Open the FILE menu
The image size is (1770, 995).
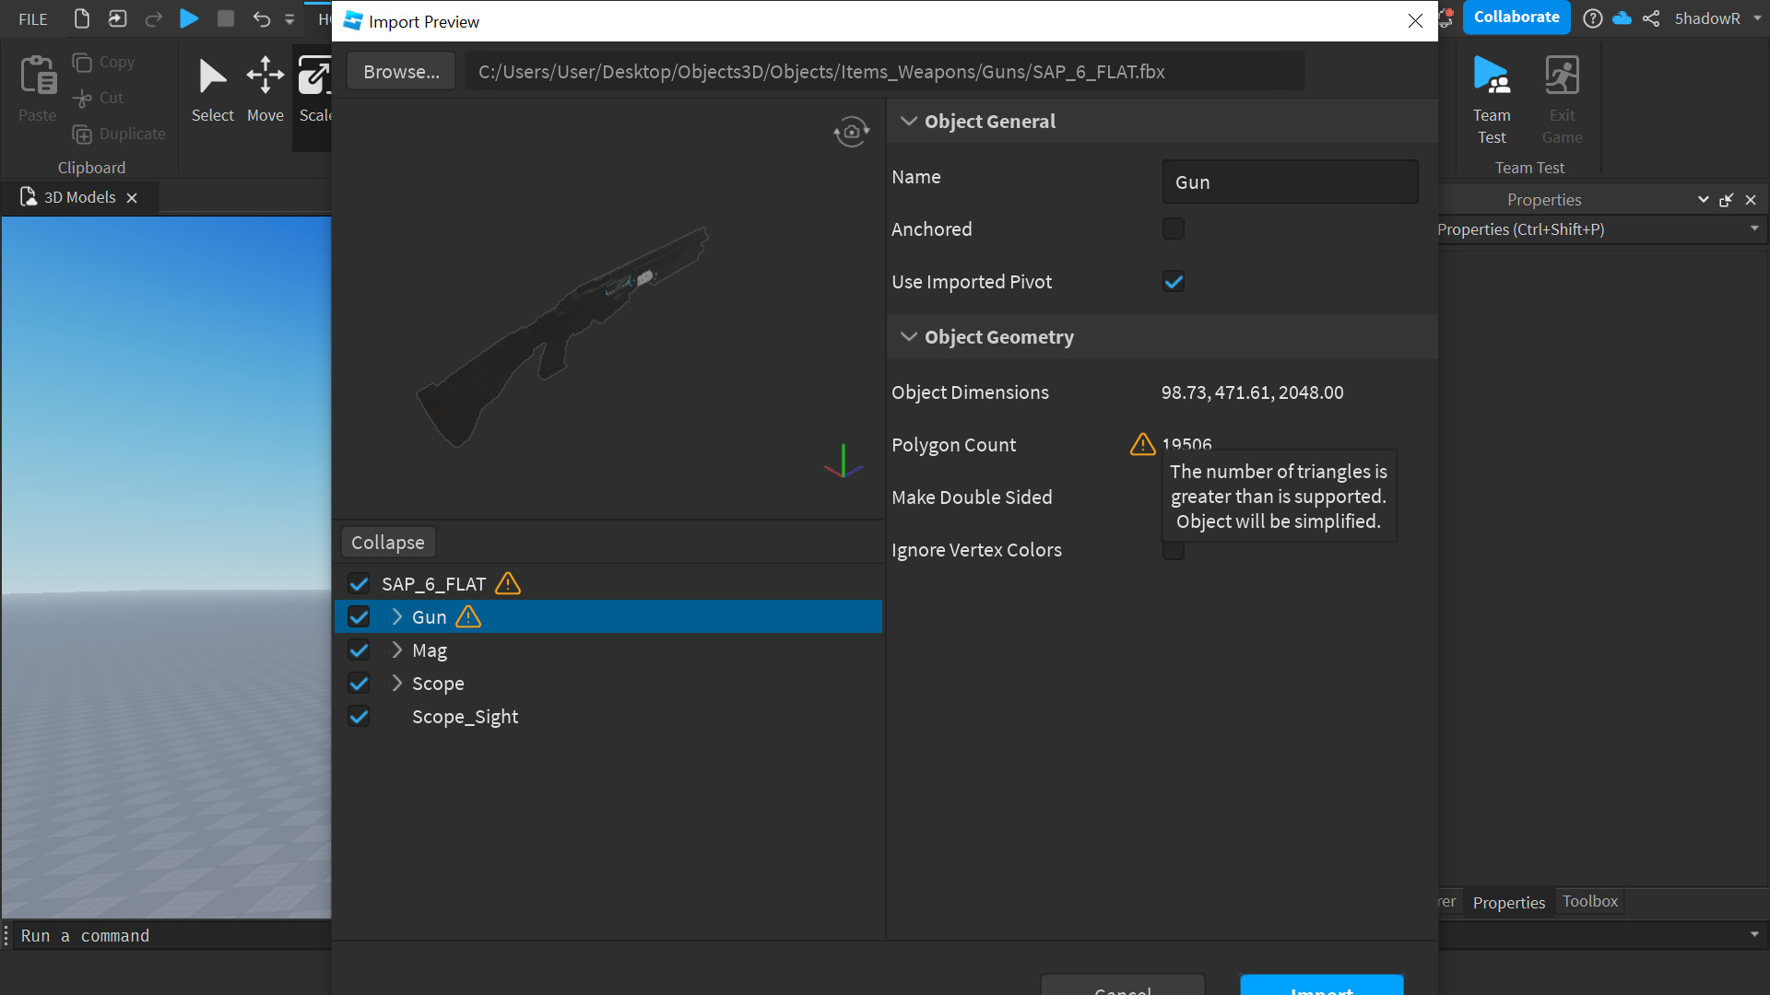tap(31, 18)
